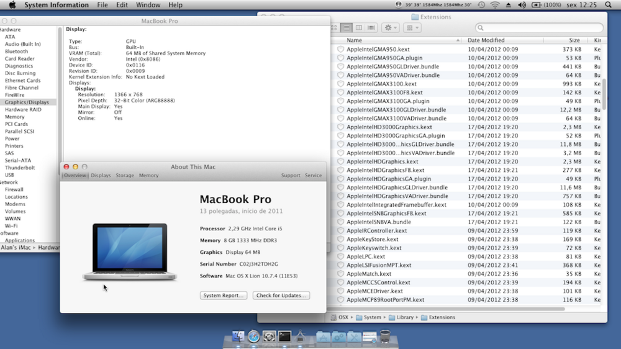Click the Finder search field
This screenshot has height=349, width=621.
(539, 28)
